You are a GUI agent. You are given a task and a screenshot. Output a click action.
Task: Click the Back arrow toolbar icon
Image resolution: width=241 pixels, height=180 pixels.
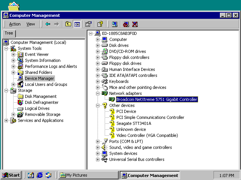click(x=48, y=24)
